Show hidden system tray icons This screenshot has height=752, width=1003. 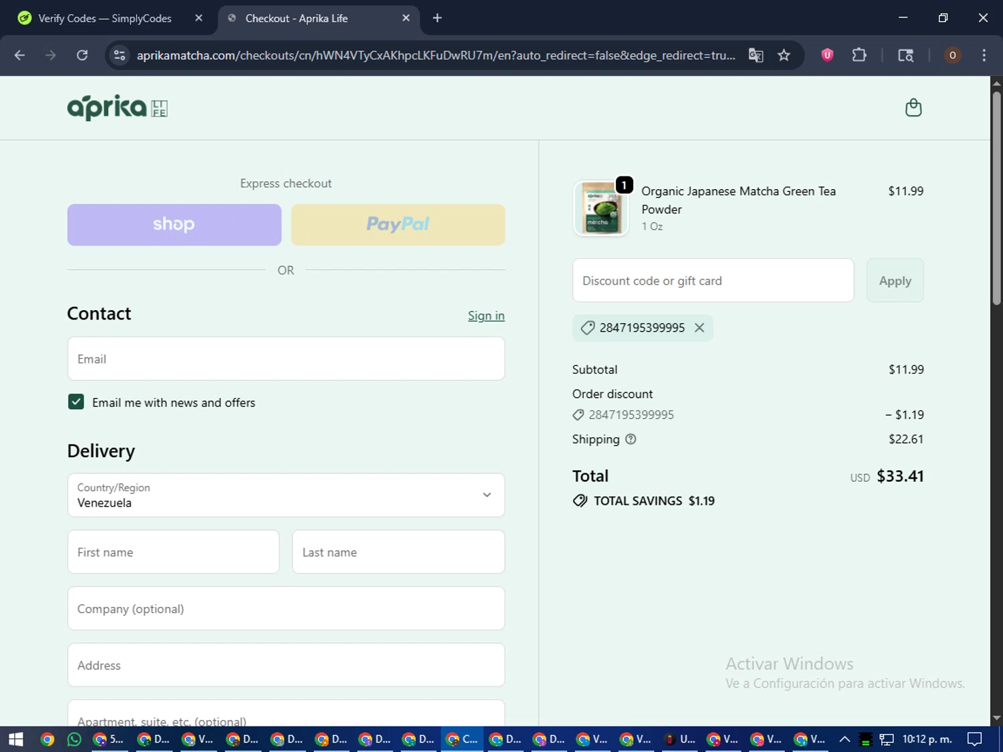coord(845,739)
